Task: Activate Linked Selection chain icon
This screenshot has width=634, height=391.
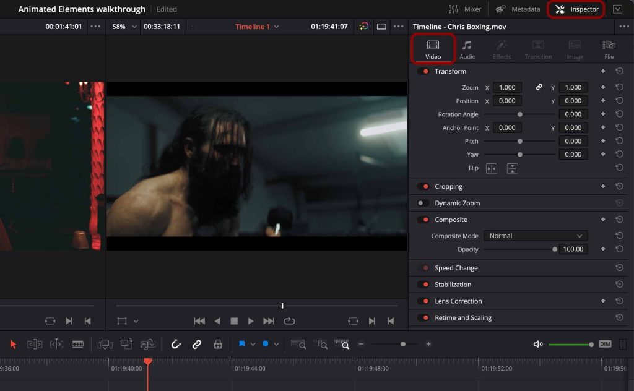Action: pyautogui.click(x=196, y=344)
